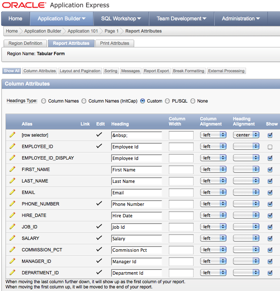280x291 pixels.
Task: Click Application 101 breadcrumb link
Action: [x=83, y=31]
